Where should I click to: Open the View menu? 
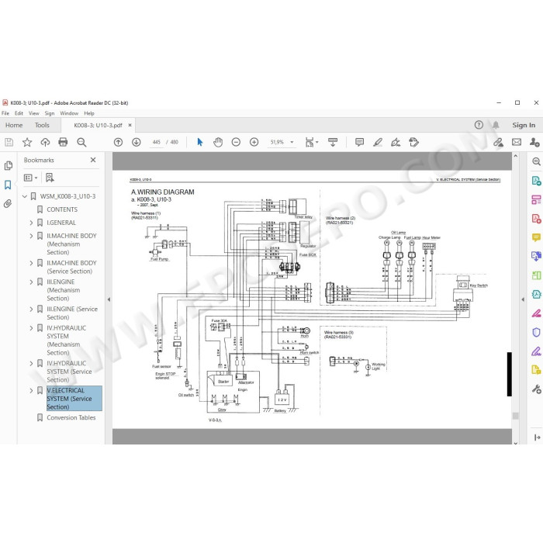33,113
